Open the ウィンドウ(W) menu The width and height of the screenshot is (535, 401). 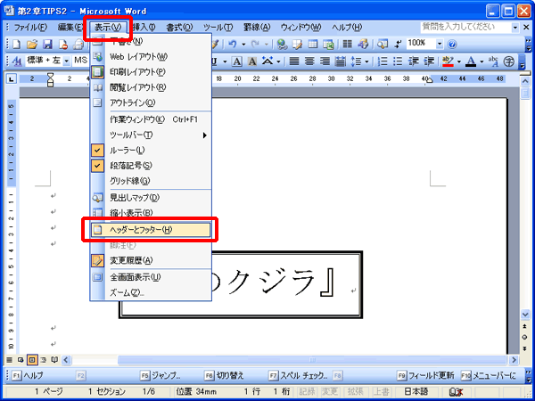point(301,28)
